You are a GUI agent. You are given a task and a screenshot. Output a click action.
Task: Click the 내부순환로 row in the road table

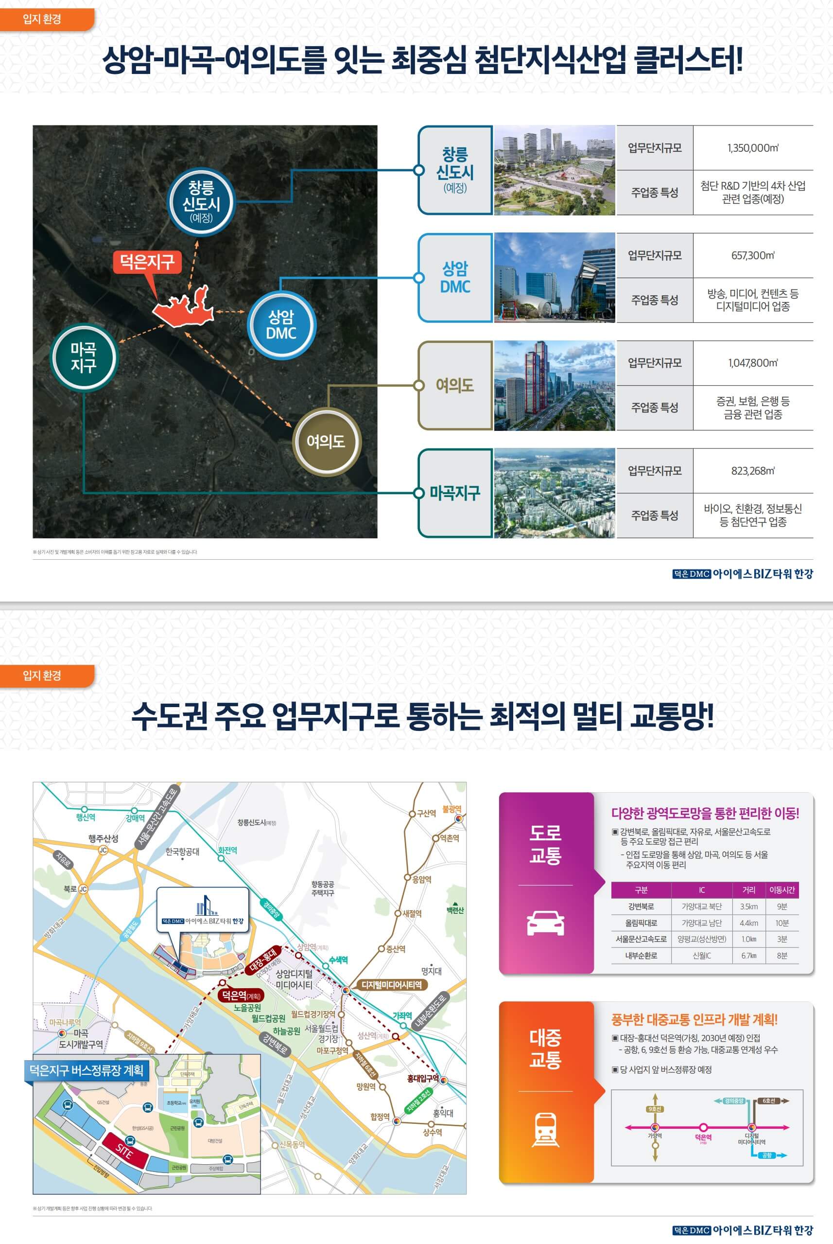pyautogui.click(x=704, y=955)
